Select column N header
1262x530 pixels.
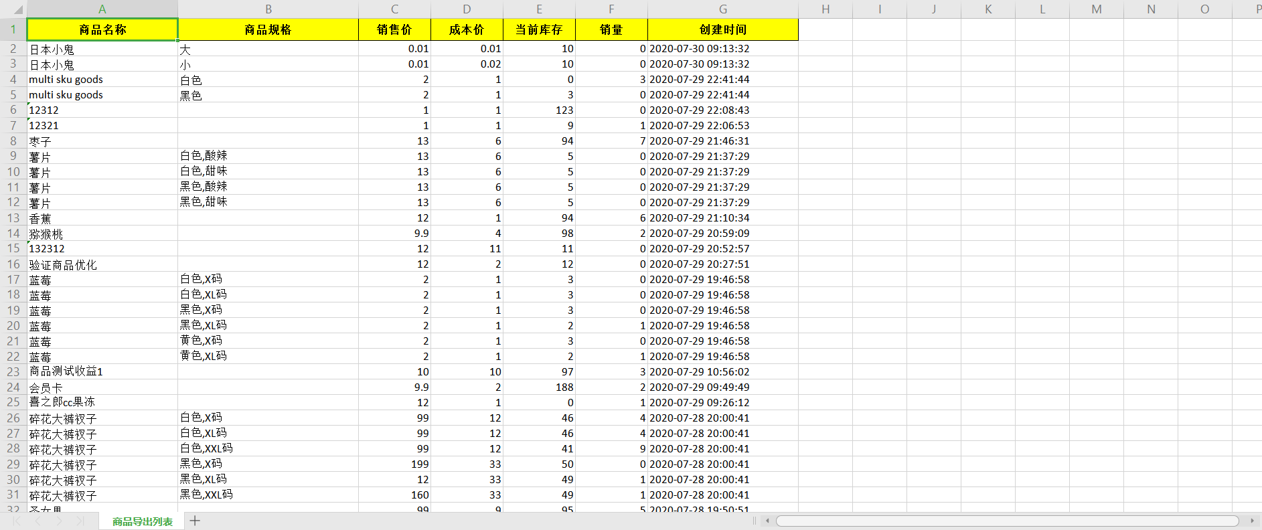pyautogui.click(x=1151, y=9)
